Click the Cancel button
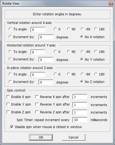 74,137
